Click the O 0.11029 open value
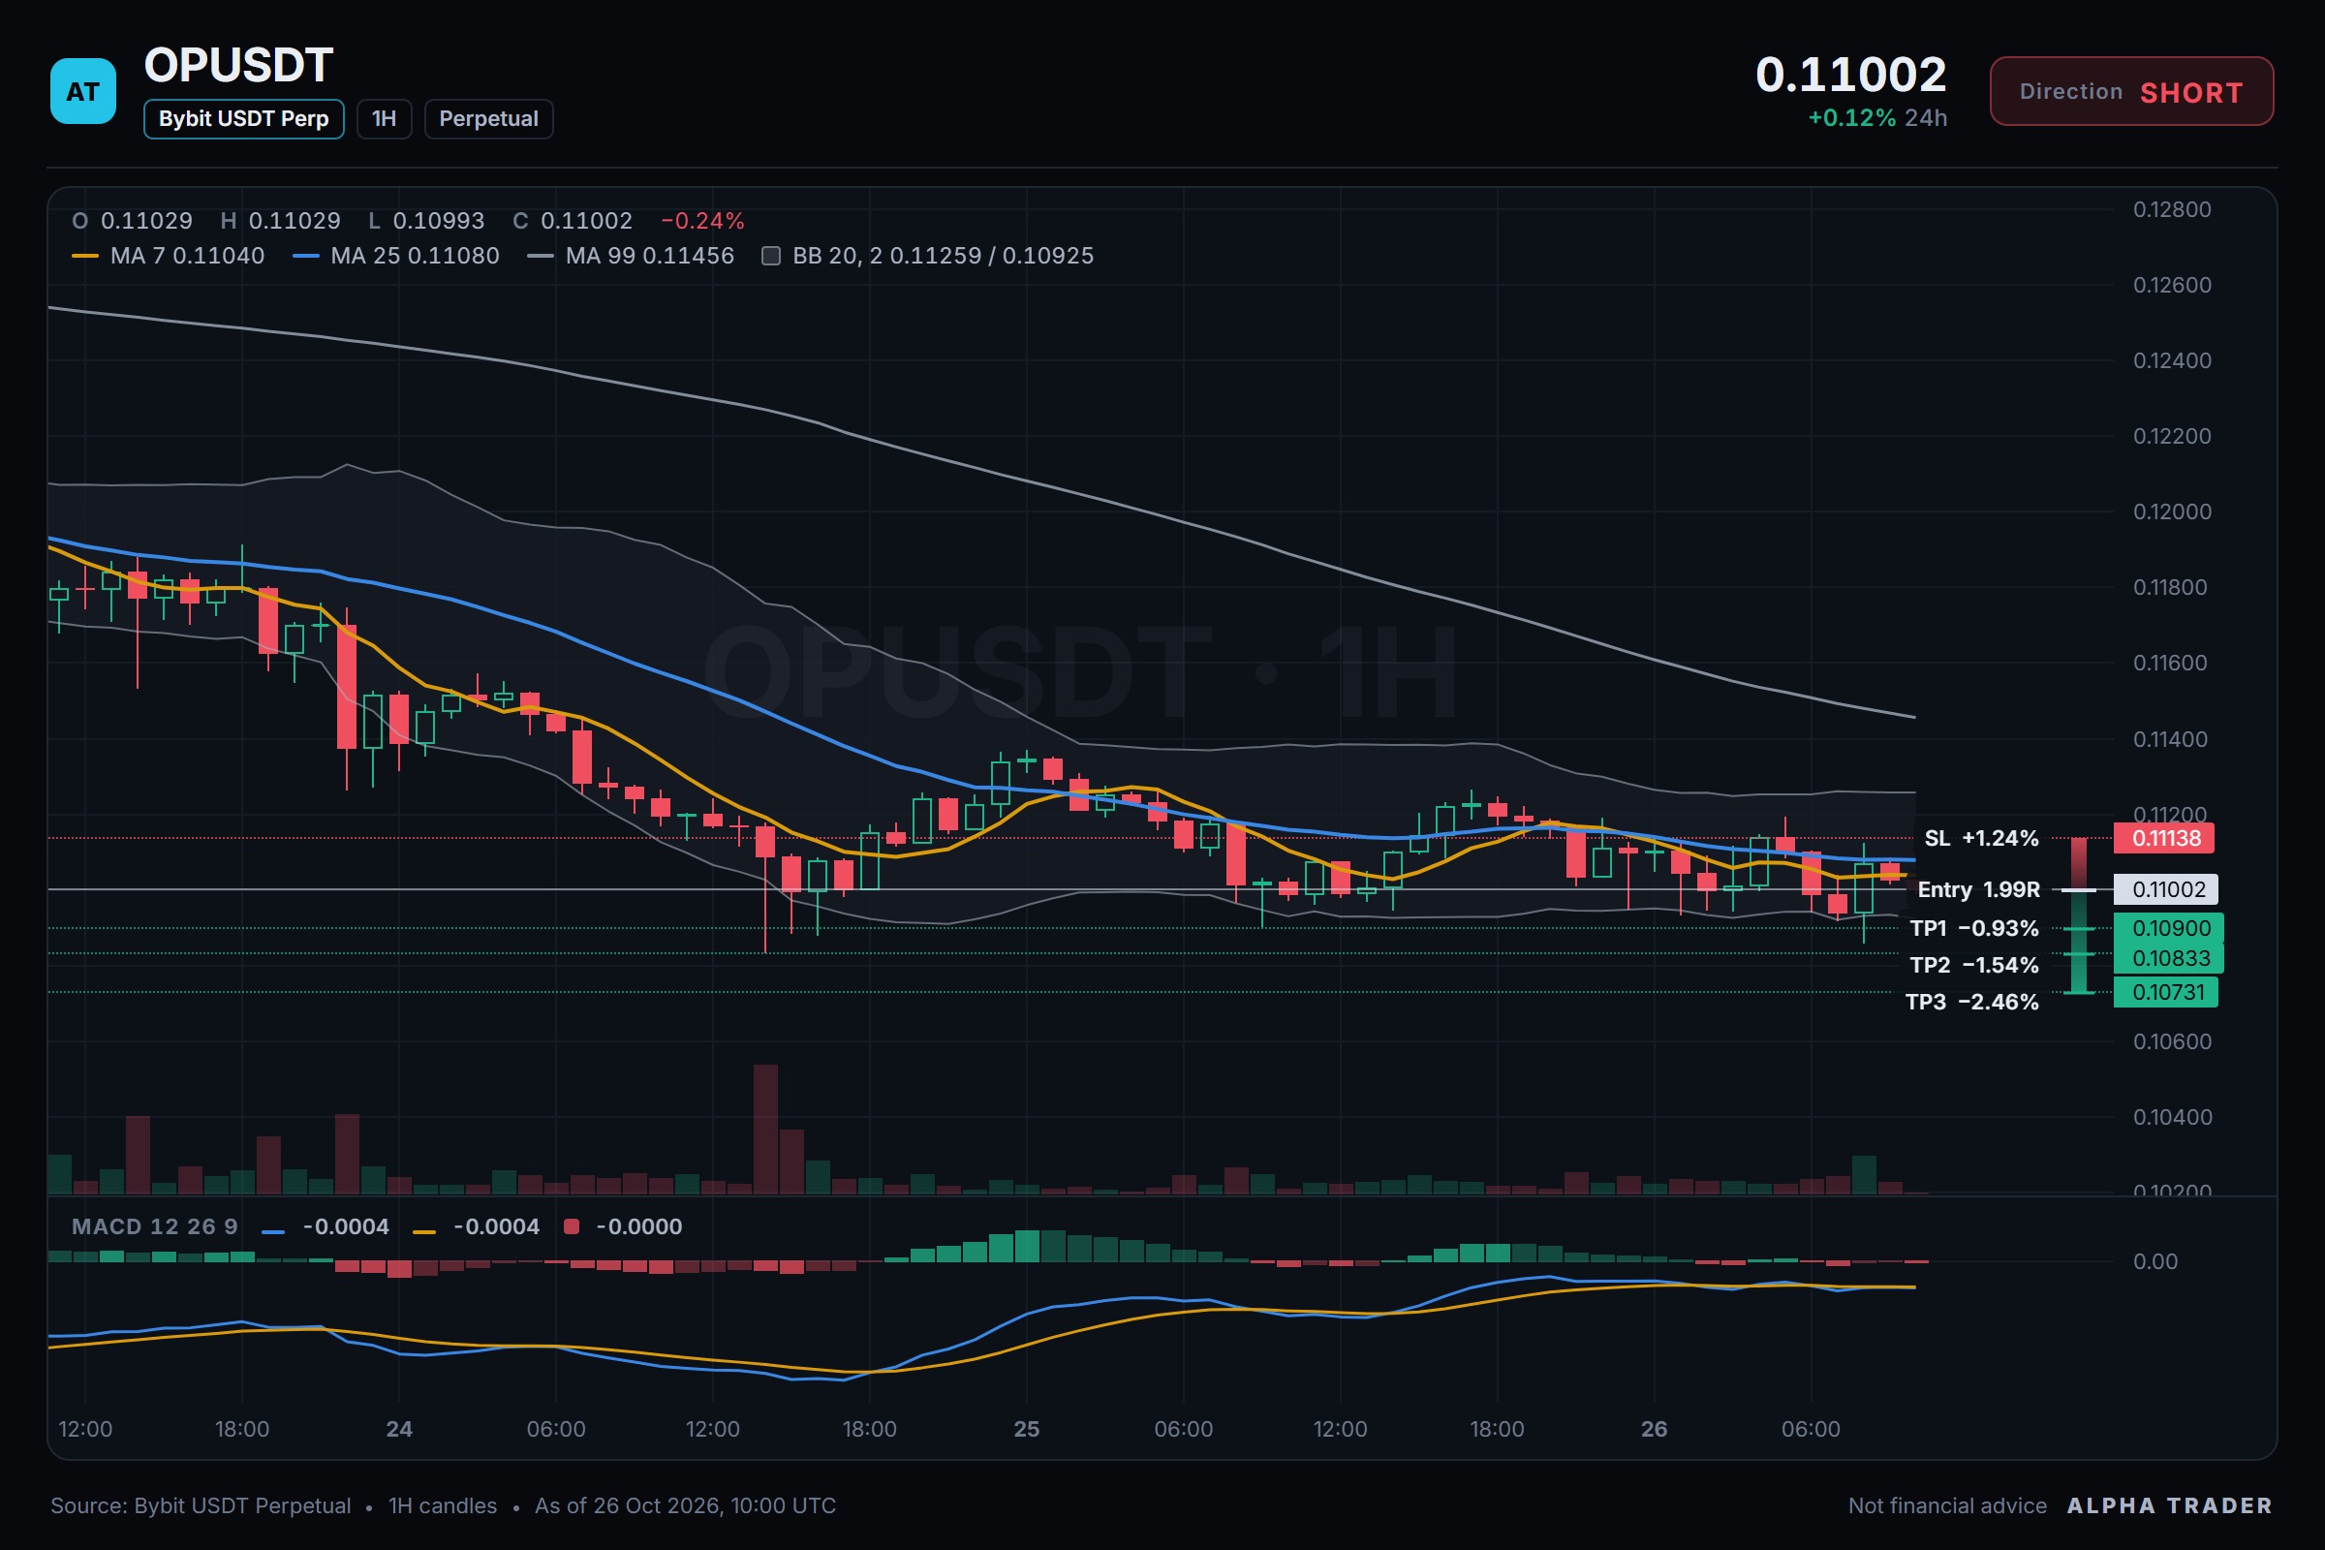Viewport: 2325px width, 1550px height. [132, 221]
